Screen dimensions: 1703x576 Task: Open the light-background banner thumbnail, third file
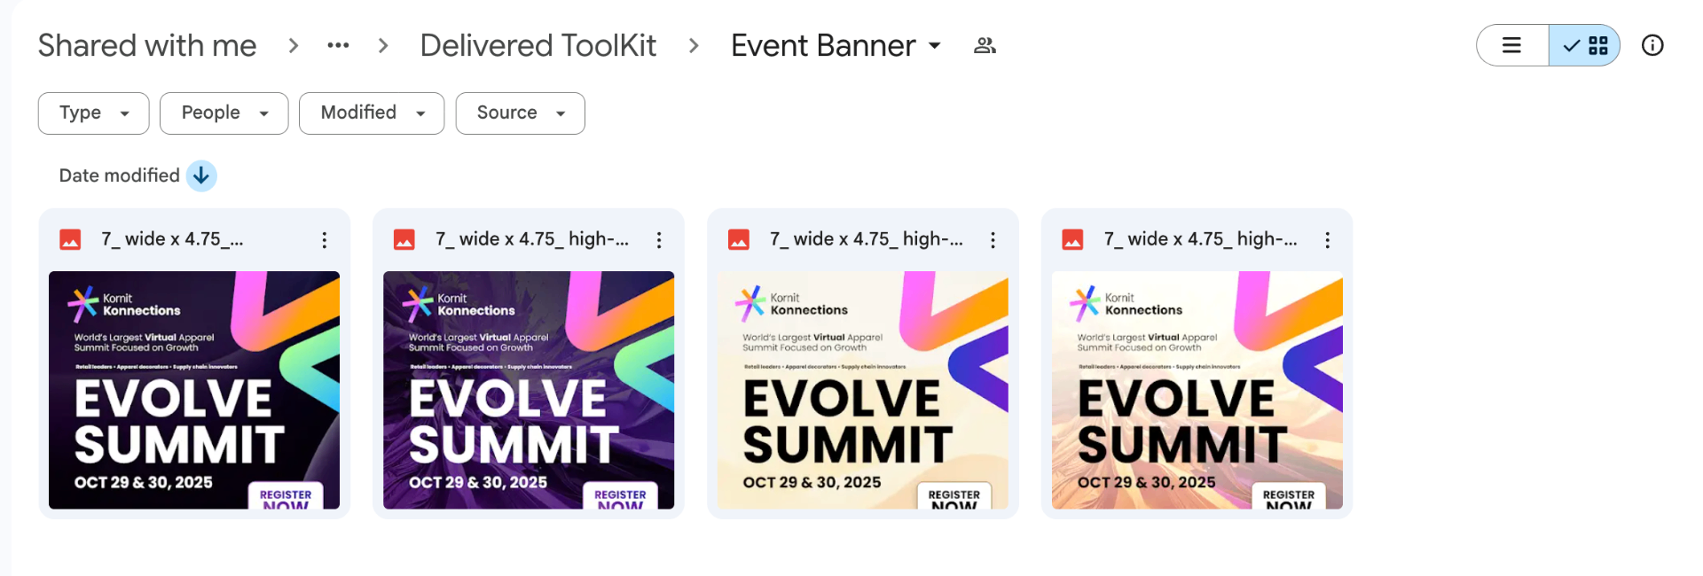[x=862, y=390]
